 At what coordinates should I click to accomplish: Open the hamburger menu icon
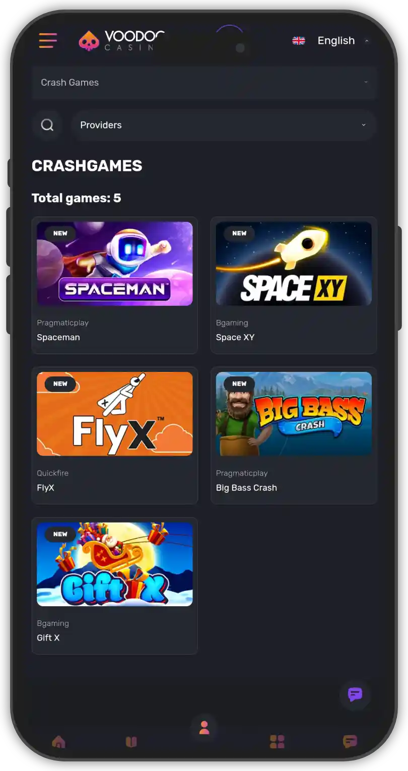click(x=48, y=40)
